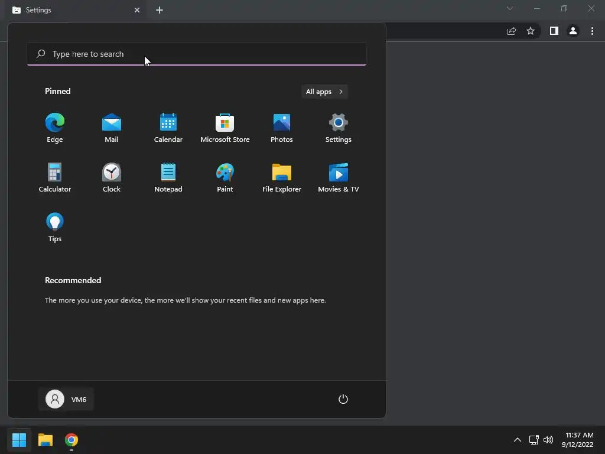Open File Explorer from the taskbar
605x454 pixels.
(x=45, y=440)
